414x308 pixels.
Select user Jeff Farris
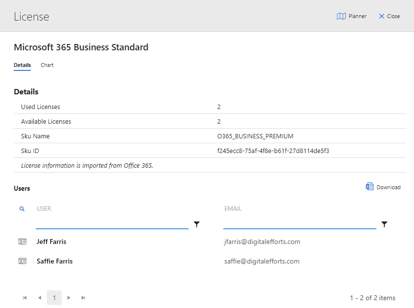coord(51,242)
